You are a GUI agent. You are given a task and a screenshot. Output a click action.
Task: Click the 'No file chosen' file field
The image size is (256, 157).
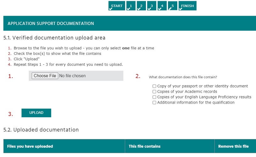coord(73,76)
